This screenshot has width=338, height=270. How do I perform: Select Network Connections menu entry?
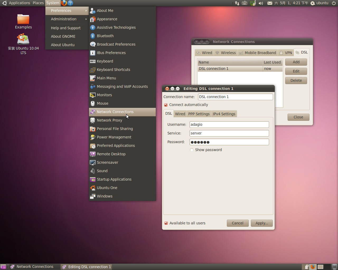122,112
